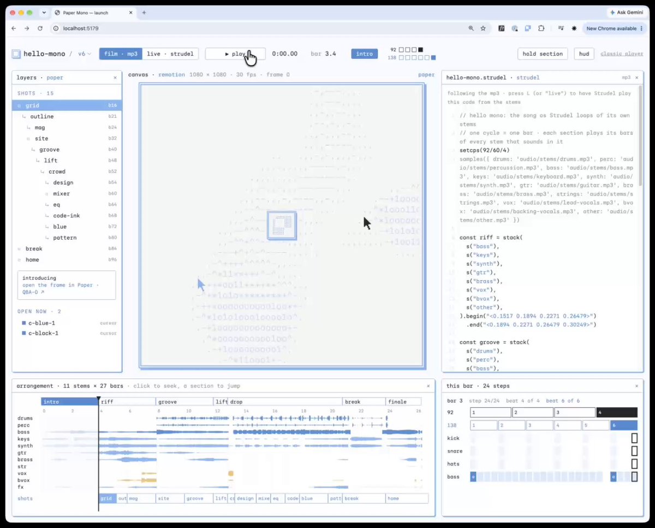
Task: Open the v6 version dropdown
Action: point(84,54)
